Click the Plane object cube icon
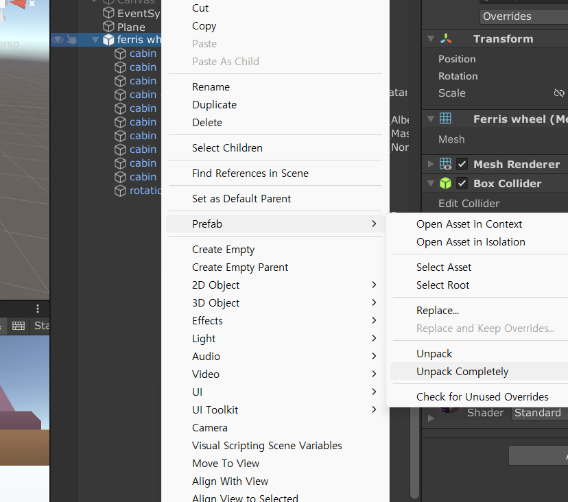The width and height of the screenshot is (568, 502). 108,27
